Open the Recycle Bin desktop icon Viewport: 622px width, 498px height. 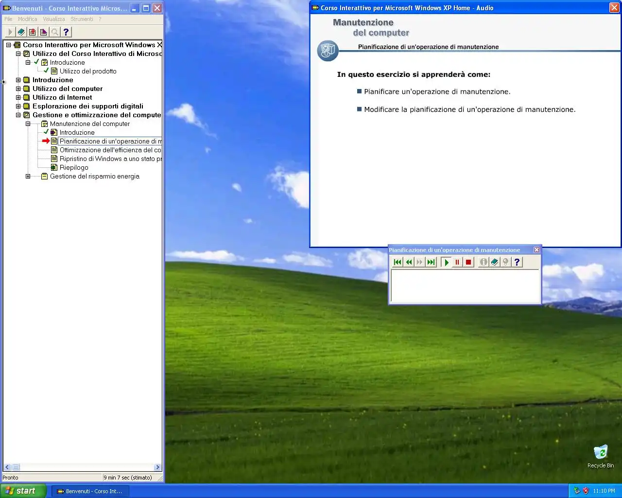pyautogui.click(x=601, y=456)
